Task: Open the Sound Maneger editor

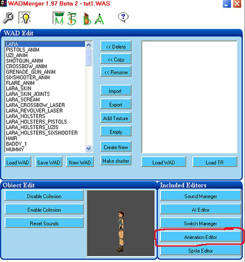Action: click(201, 196)
